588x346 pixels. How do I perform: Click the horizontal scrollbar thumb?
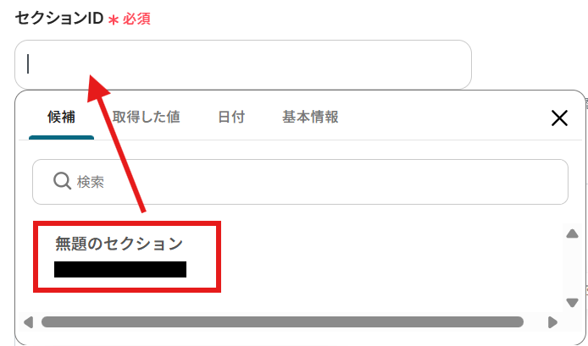(x=282, y=322)
